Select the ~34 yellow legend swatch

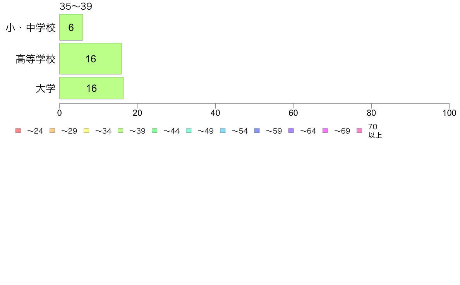point(86,130)
